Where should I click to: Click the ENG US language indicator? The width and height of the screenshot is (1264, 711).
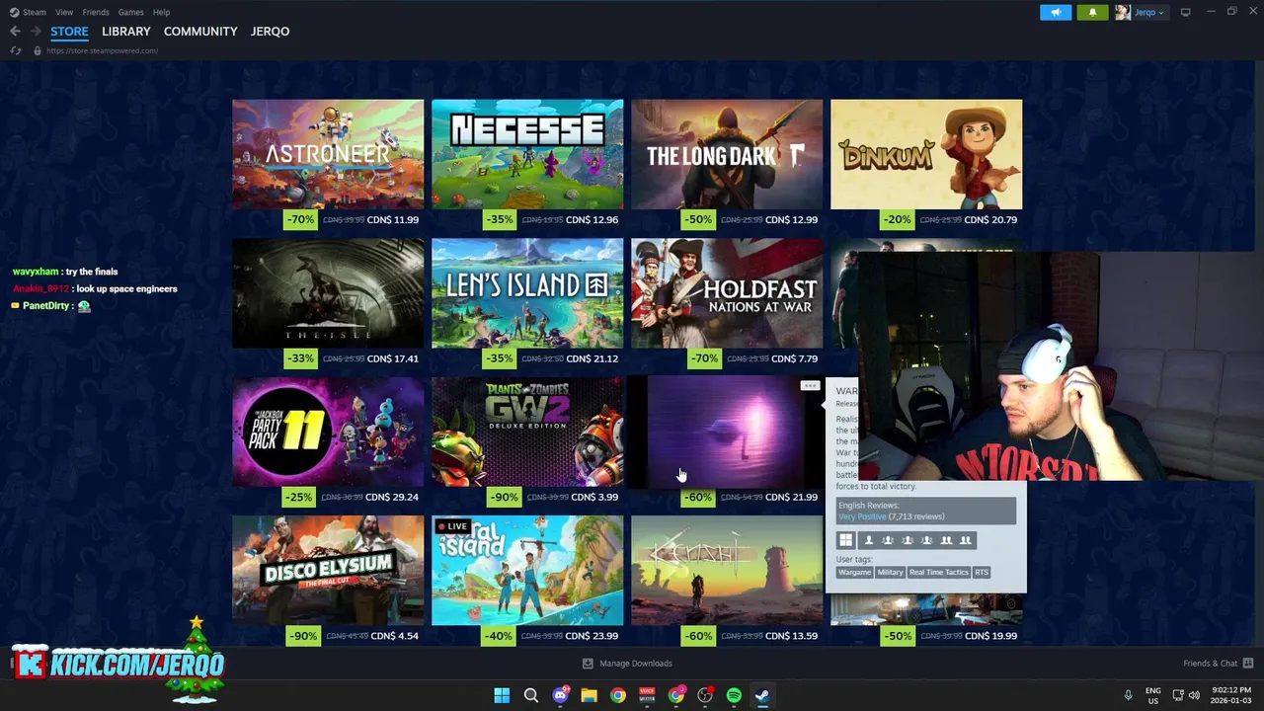(x=1153, y=695)
